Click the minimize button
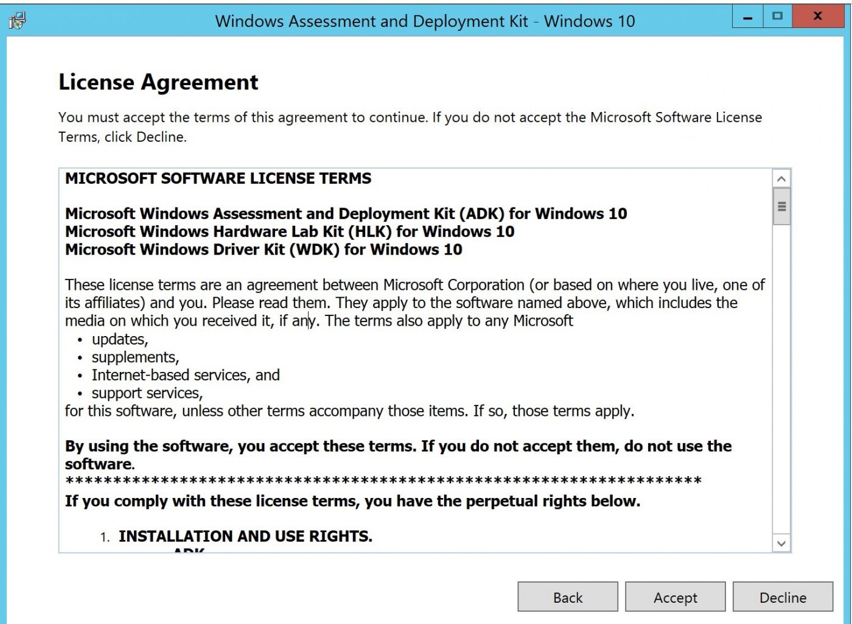 [x=746, y=16]
